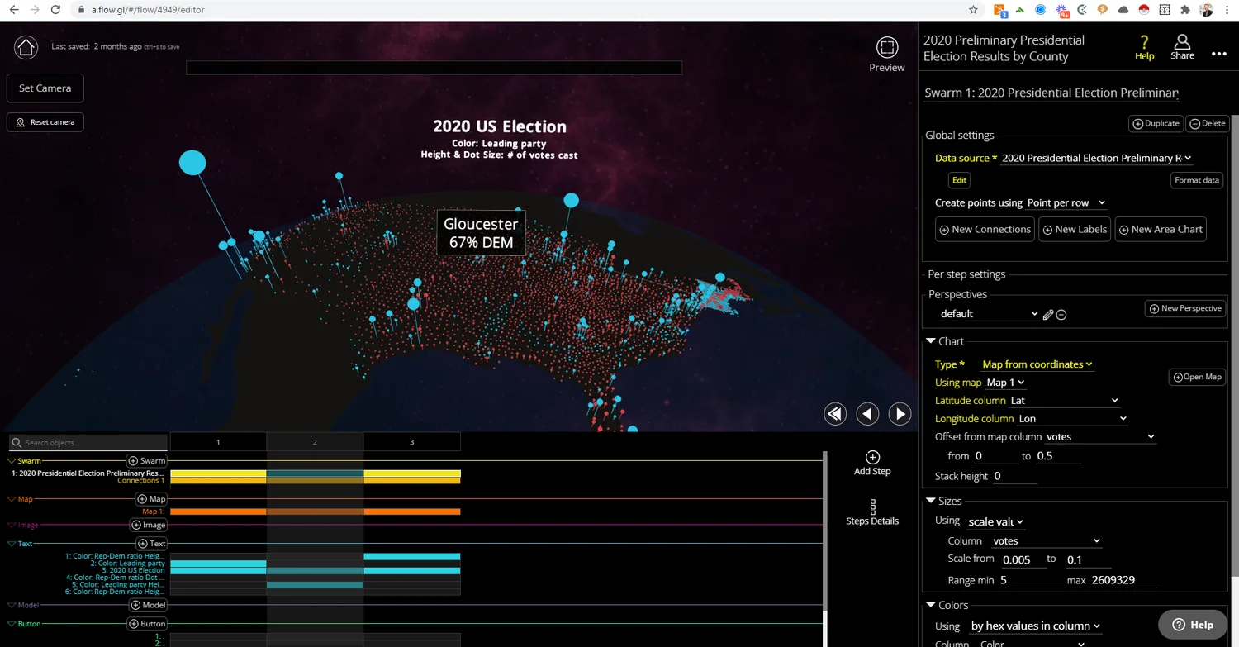The height and width of the screenshot is (647, 1239).
Task: Go back in browser history
Action: click(13, 10)
